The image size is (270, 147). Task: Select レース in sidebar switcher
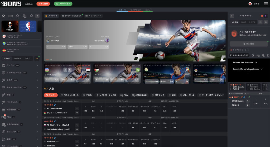tap(27, 59)
